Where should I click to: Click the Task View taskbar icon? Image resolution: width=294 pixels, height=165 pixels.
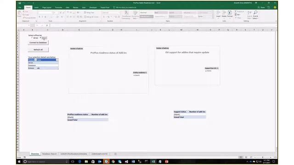click(x=73, y=161)
